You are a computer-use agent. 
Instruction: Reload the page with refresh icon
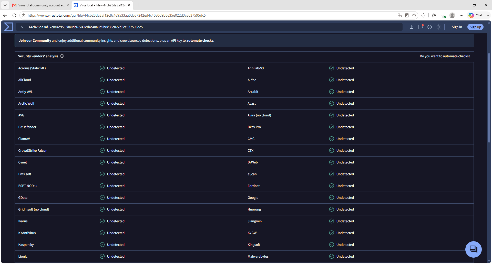tap(14, 15)
